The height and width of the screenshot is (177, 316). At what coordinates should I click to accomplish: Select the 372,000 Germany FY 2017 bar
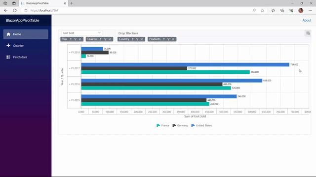(134, 68)
